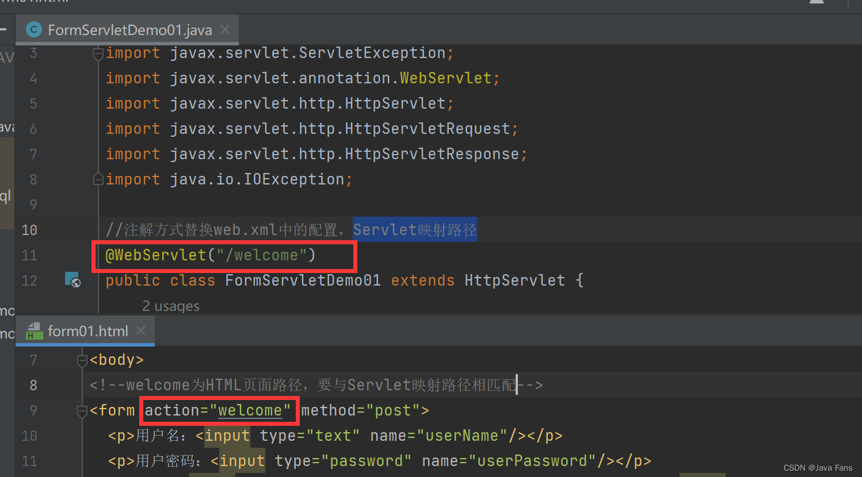
Task: Click the HTML file icon on form01.html tab
Action: [35, 331]
